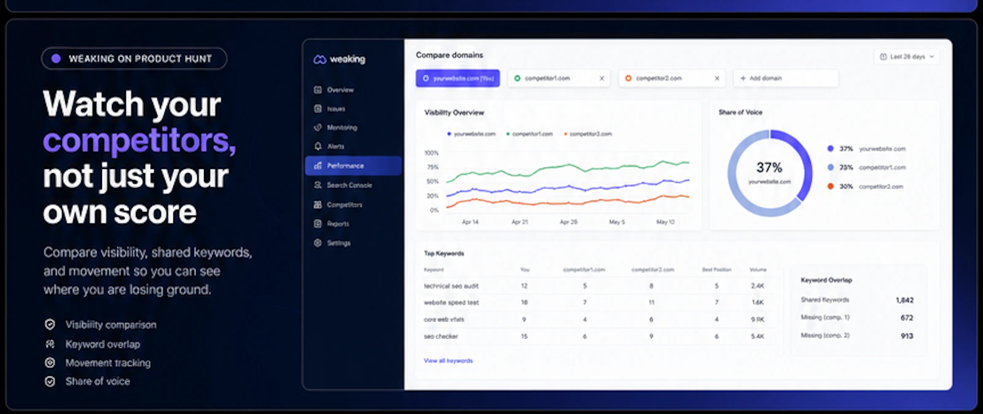Go to Settings in the sidebar

pyautogui.click(x=332, y=243)
